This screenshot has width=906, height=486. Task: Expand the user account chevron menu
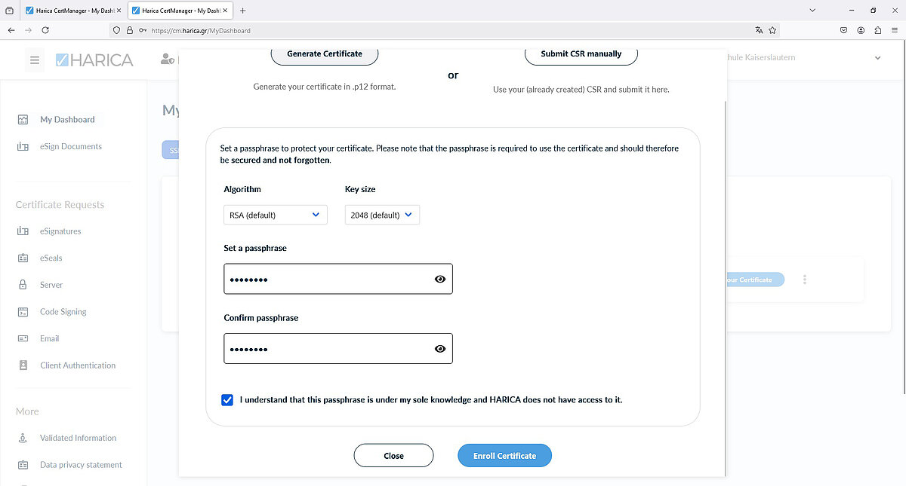click(x=877, y=58)
